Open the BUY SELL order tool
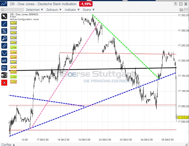189x146 pixels. pos(4,68)
